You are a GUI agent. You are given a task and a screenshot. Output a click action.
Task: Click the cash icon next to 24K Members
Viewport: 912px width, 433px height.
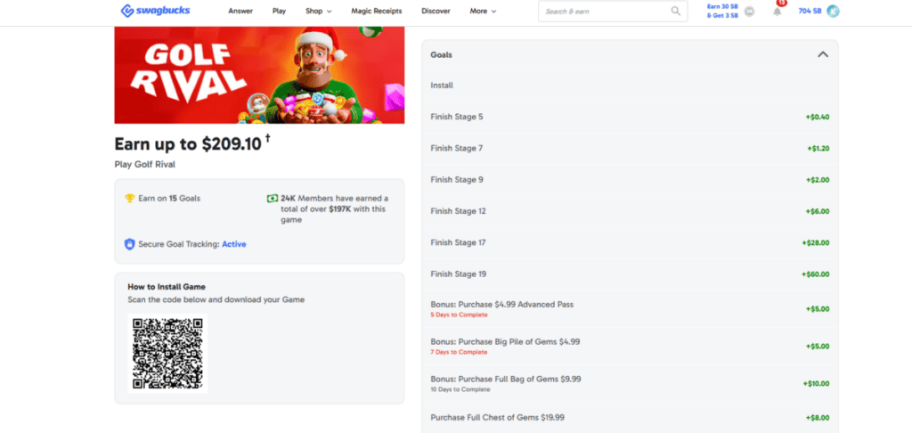[x=272, y=198]
